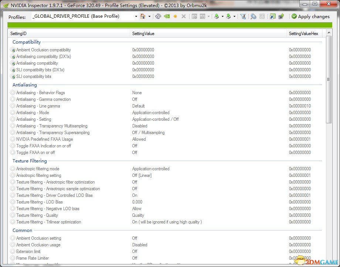Collapse the Compatibility group header

pyautogui.click(x=27, y=42)
